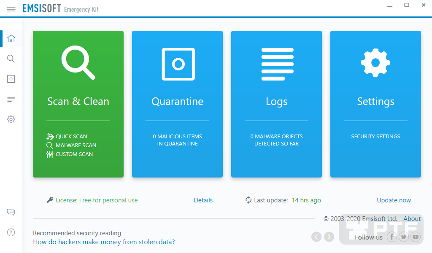The height and width of the screenshot is (253, 432).
Task: Click the Quarantine tile's box icon
Action: pos(178,64)
